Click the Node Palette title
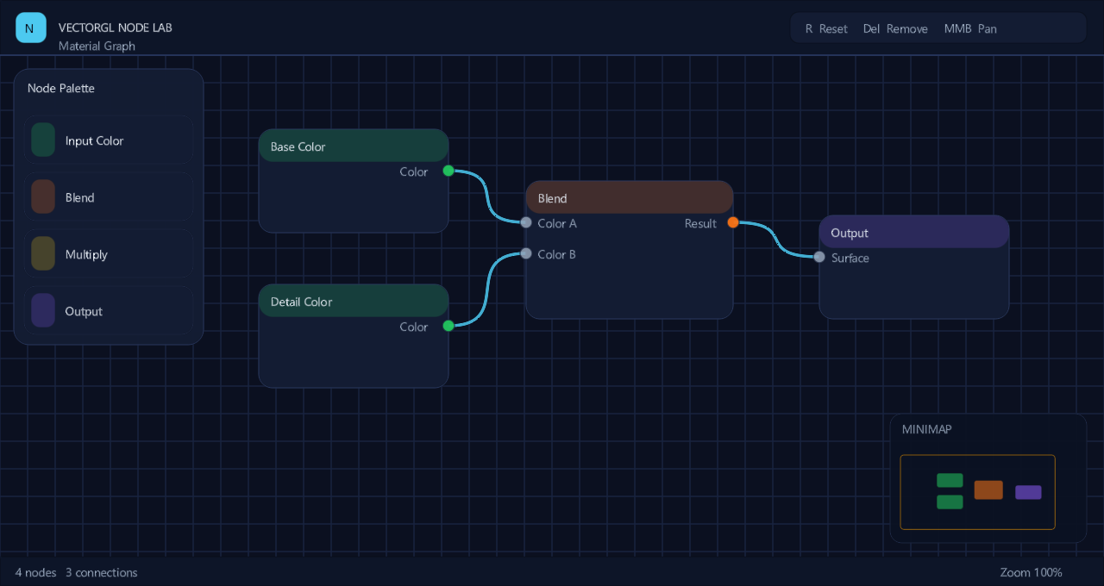Viewport: 1104px width, 586px height. [61, 88]
